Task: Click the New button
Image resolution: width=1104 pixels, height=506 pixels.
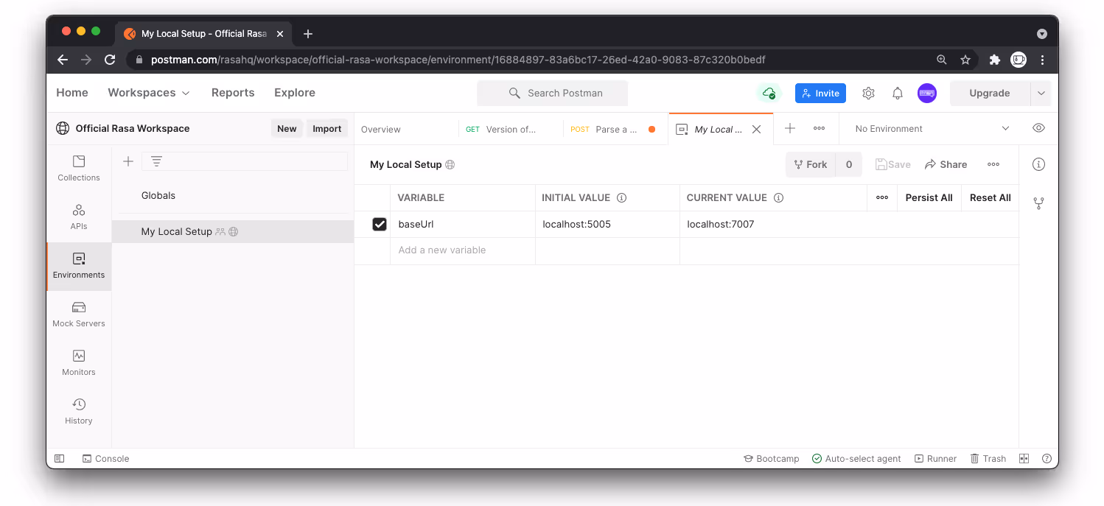Action: coord(287,128)
